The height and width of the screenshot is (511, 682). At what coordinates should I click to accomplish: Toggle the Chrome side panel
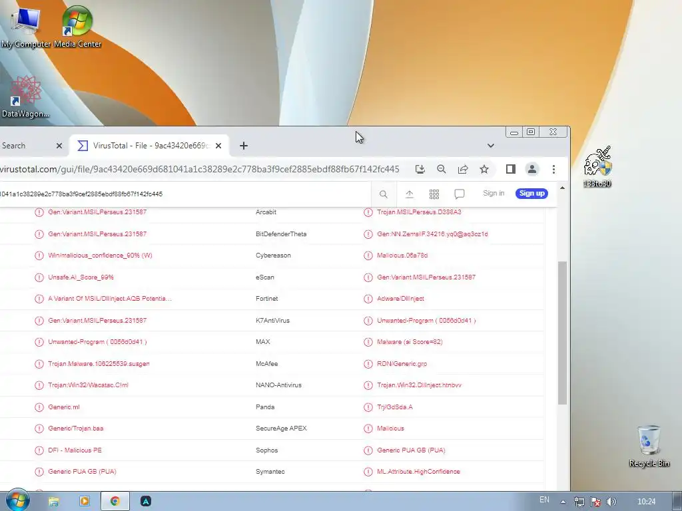(x=511, y=169)
